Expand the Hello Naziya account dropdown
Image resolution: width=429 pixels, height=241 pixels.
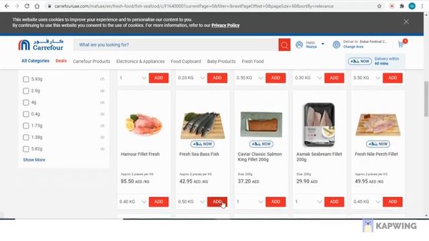point(323,44)
